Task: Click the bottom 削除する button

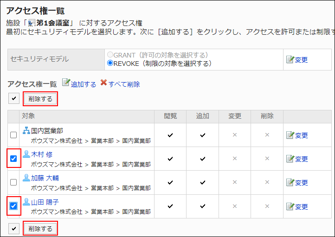Action: [40, 229]
